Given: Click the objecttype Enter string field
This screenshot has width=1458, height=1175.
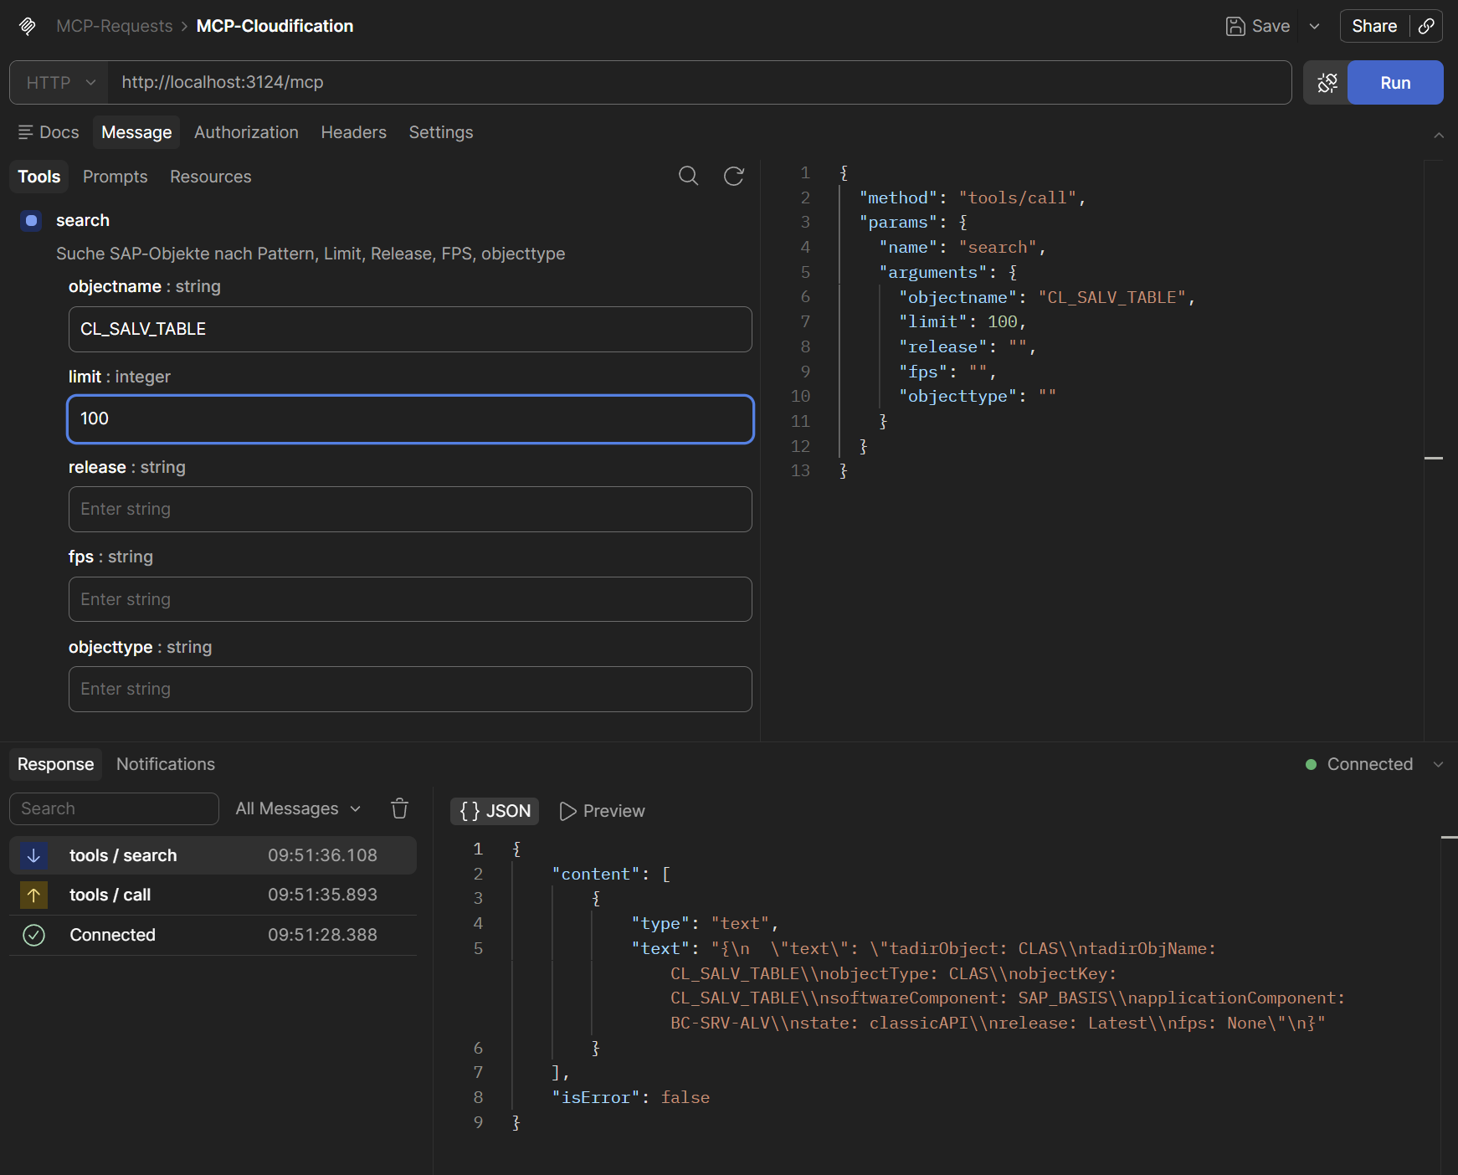Looking at the screenshot, I should pos(410,689).
